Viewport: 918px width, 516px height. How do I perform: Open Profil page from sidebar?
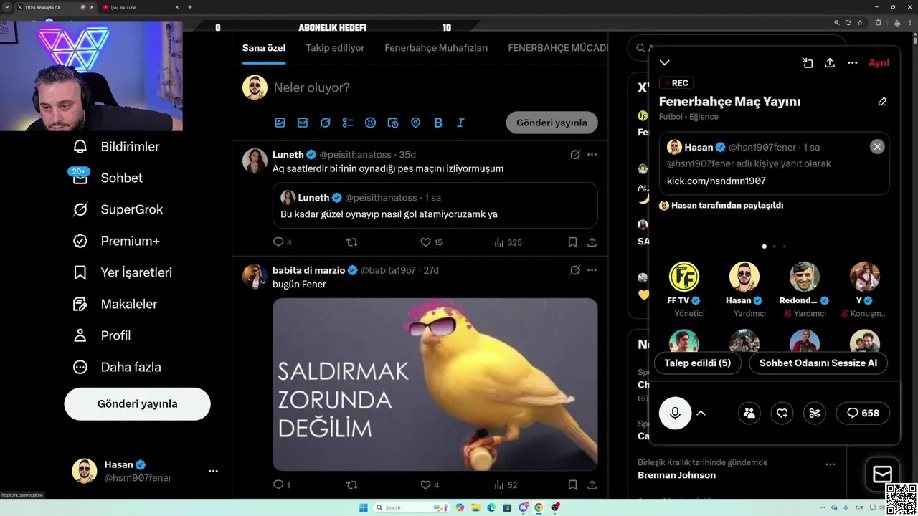click(102, 335)
